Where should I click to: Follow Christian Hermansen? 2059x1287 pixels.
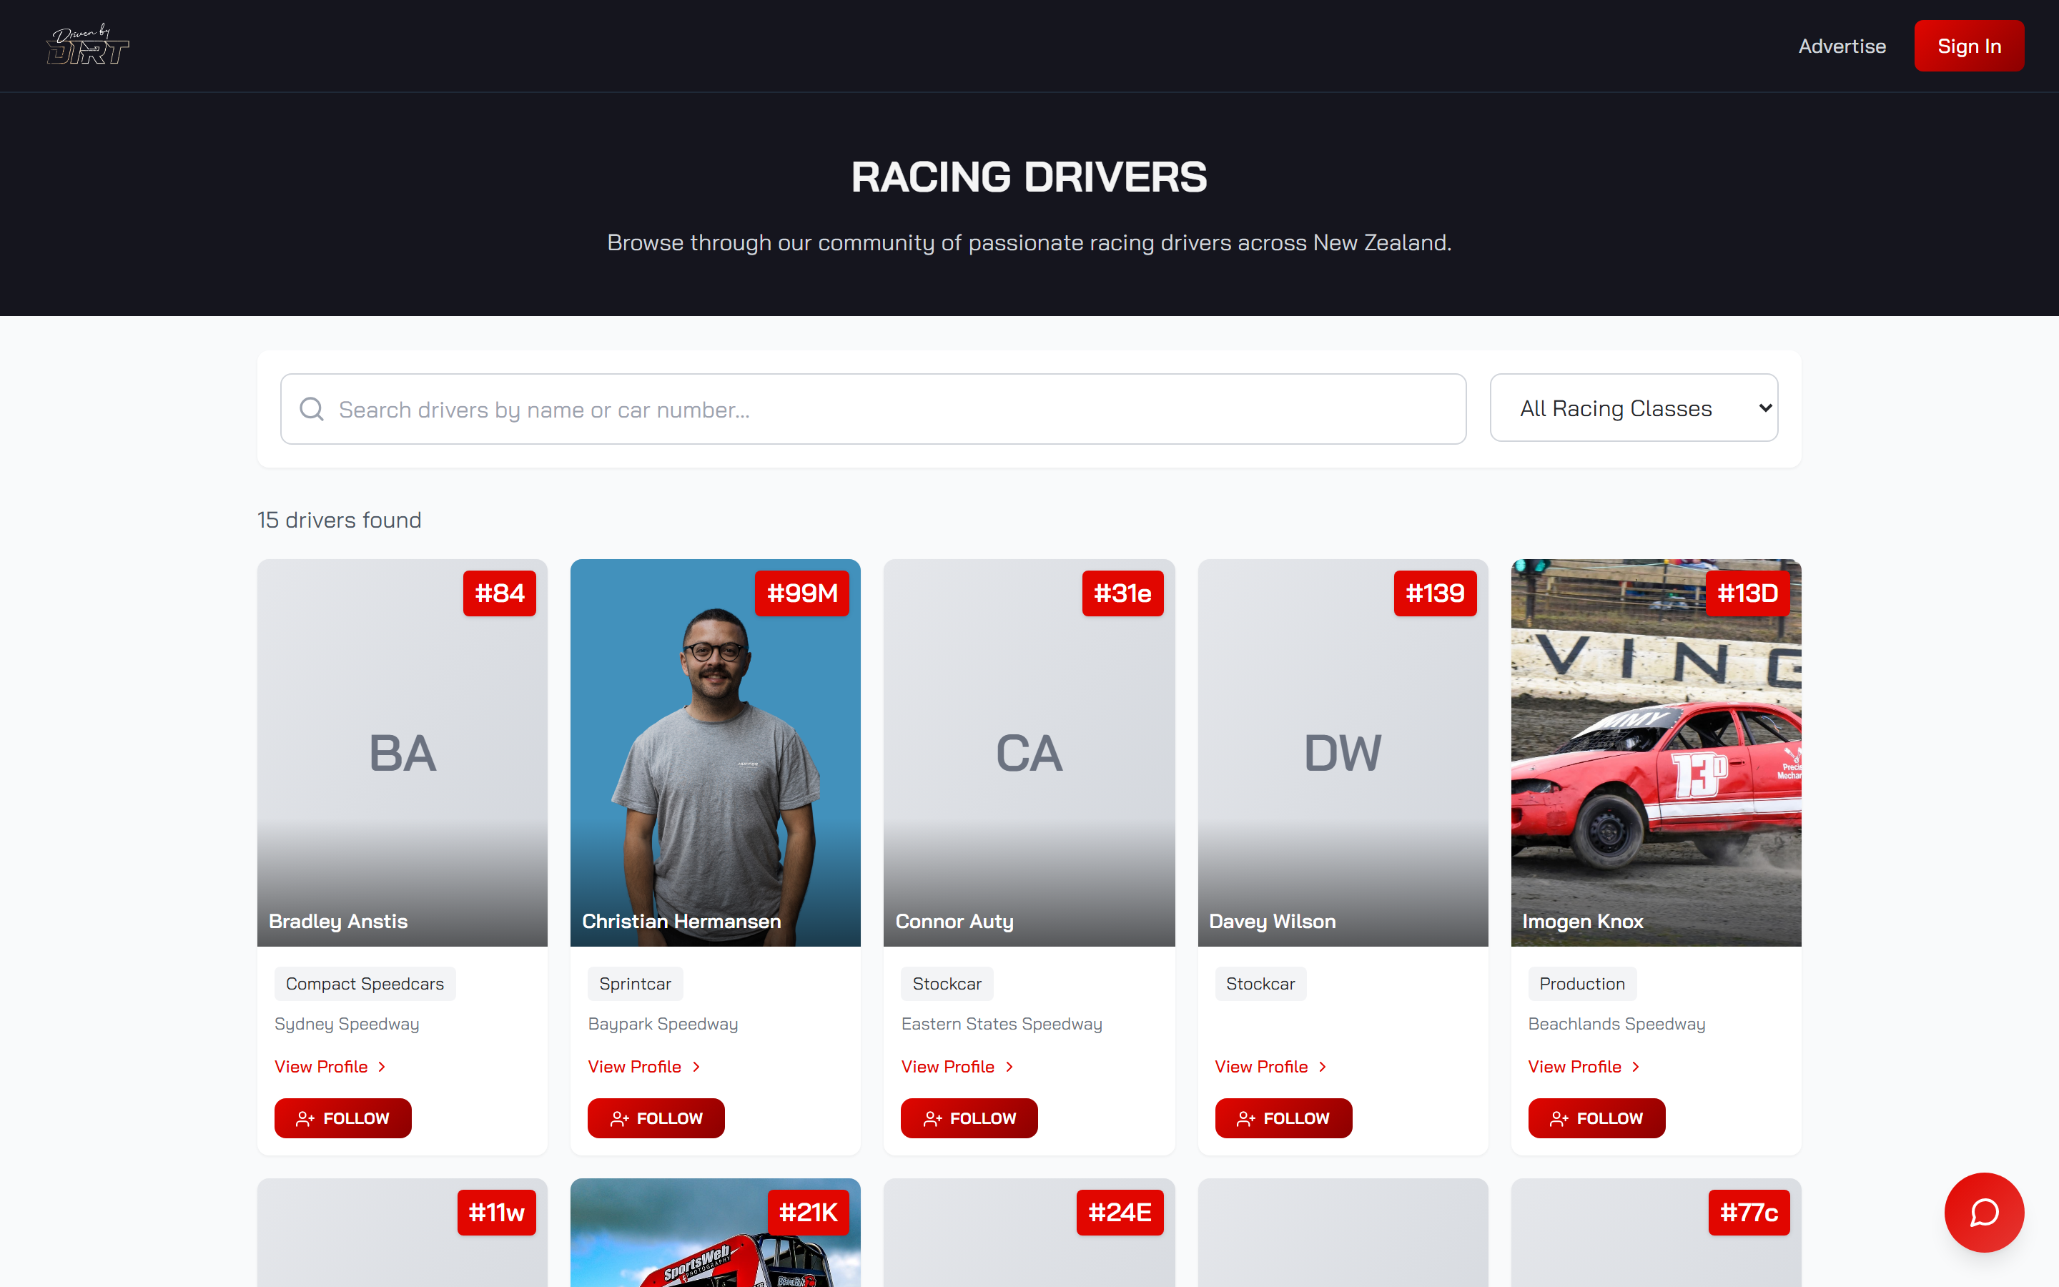point(656,1118)
